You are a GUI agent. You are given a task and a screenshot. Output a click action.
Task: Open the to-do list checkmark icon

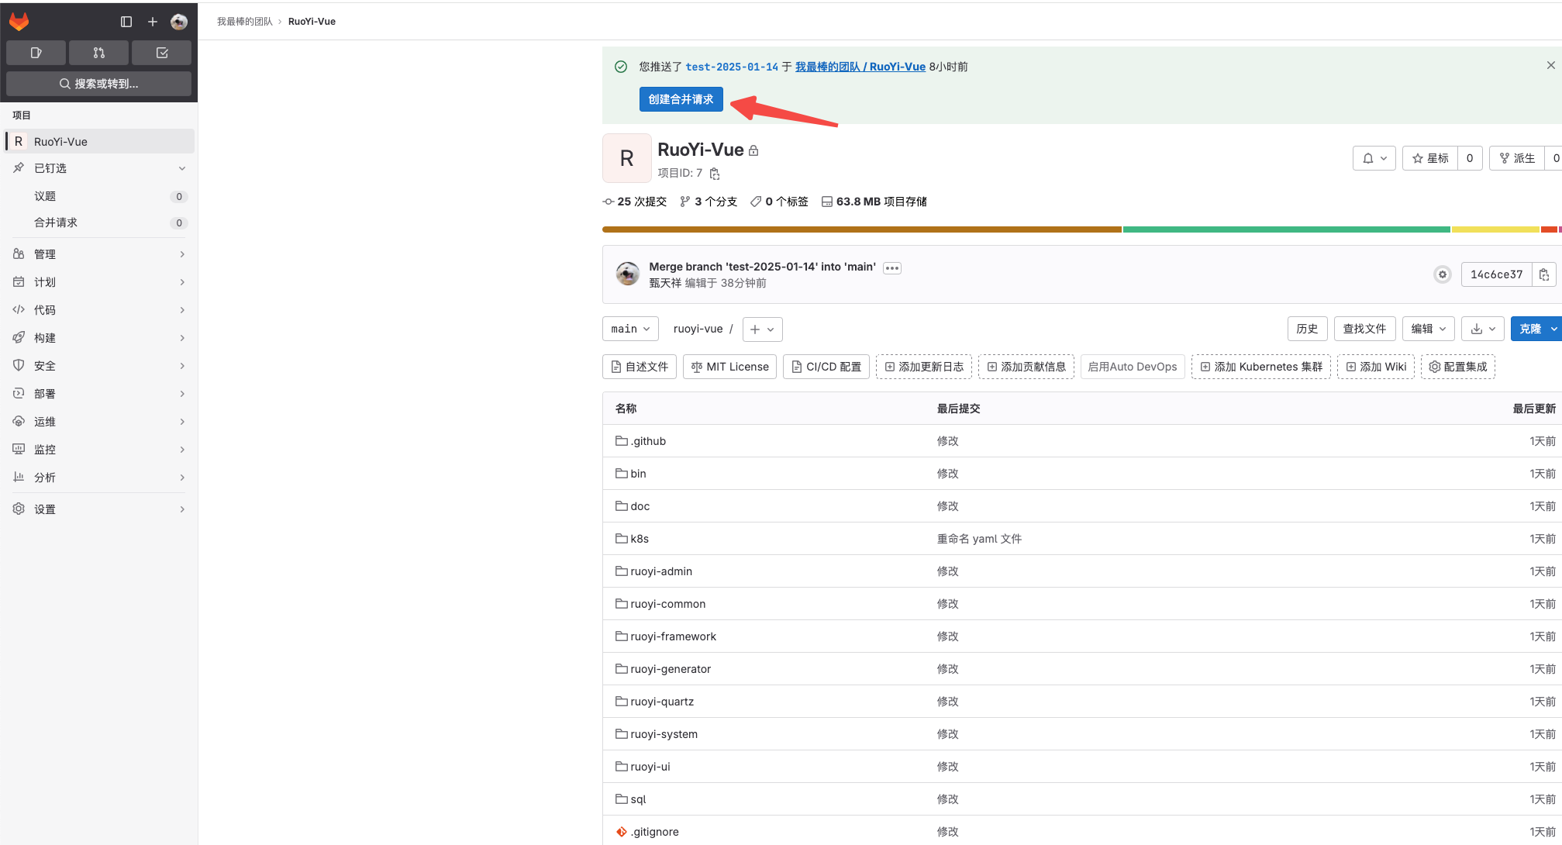pyautogui.click(x=161, y=53)
